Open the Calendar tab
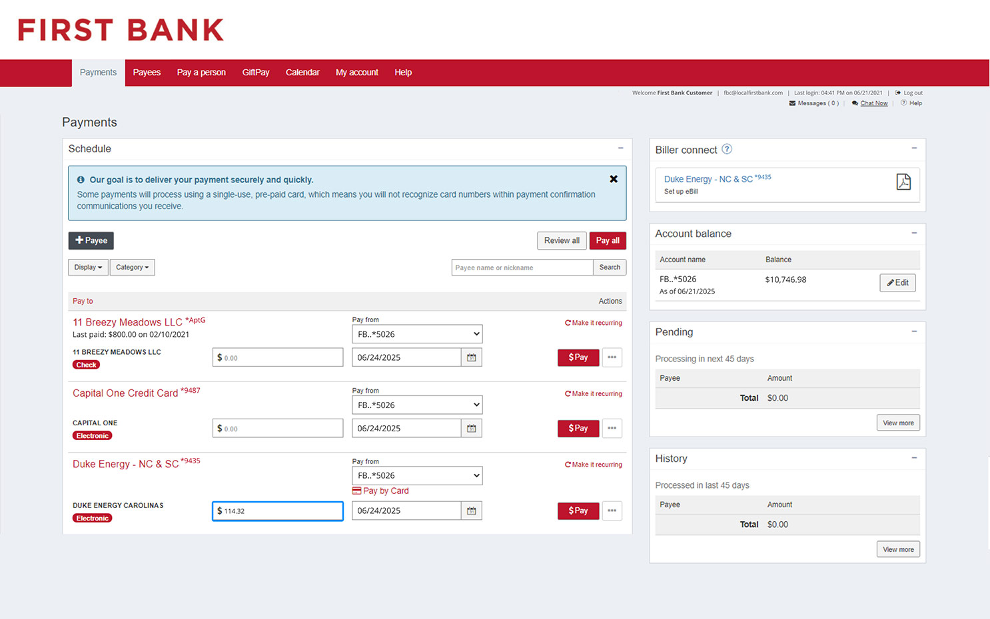The image size is (990, 619). point(302,72)
